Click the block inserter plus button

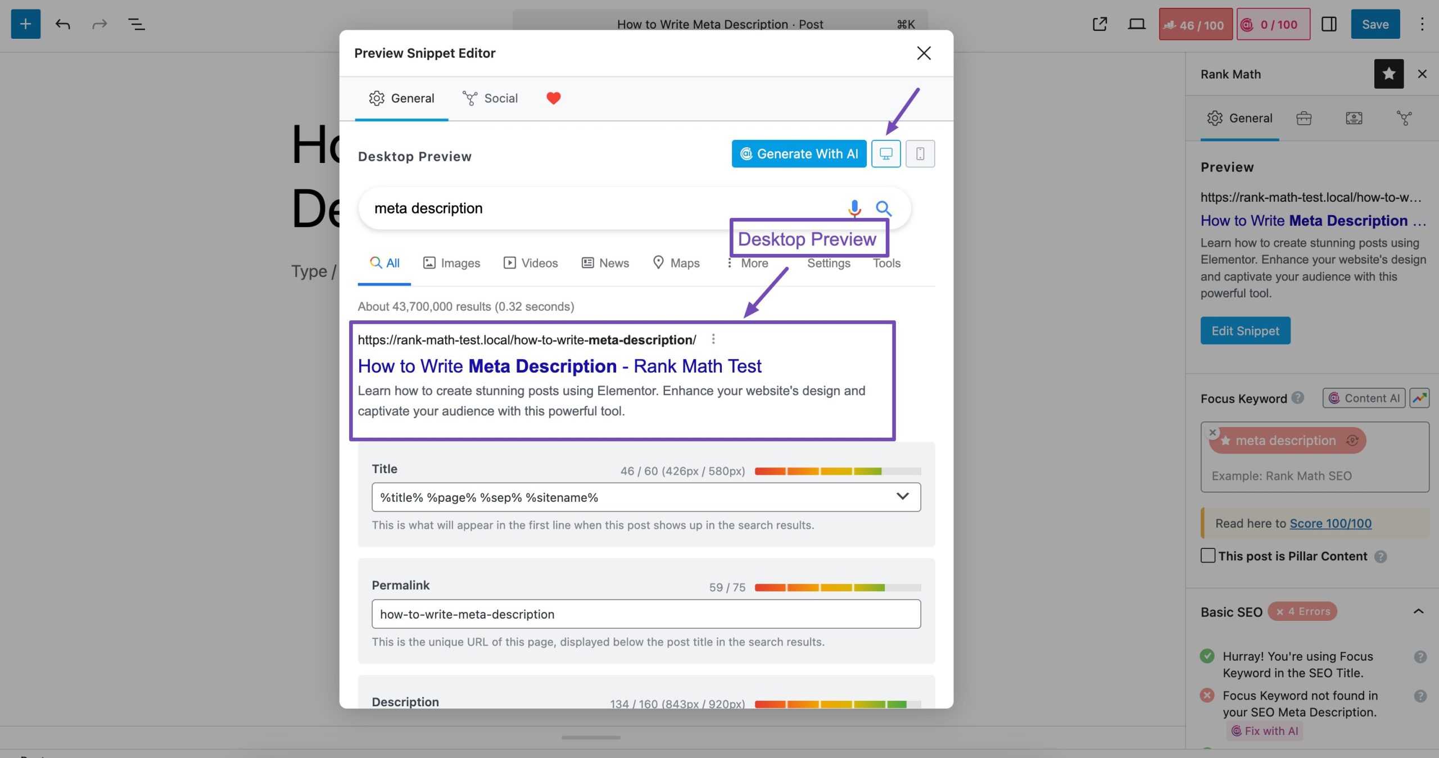(25, 24)
